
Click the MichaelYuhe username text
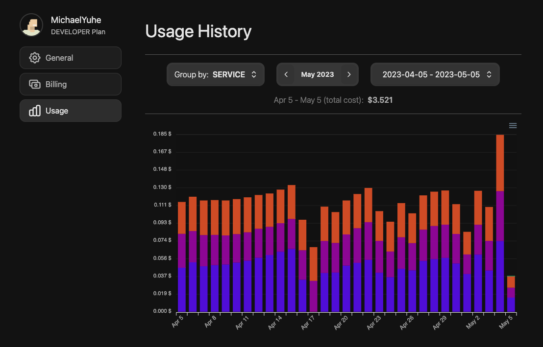click(76, 20)
